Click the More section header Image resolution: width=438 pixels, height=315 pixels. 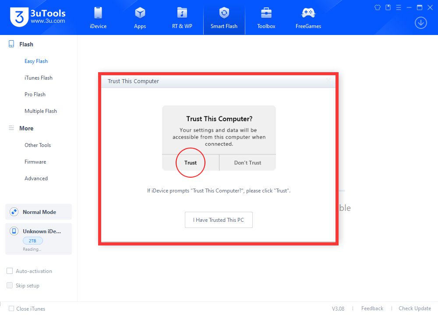click(x=26, y=128)
